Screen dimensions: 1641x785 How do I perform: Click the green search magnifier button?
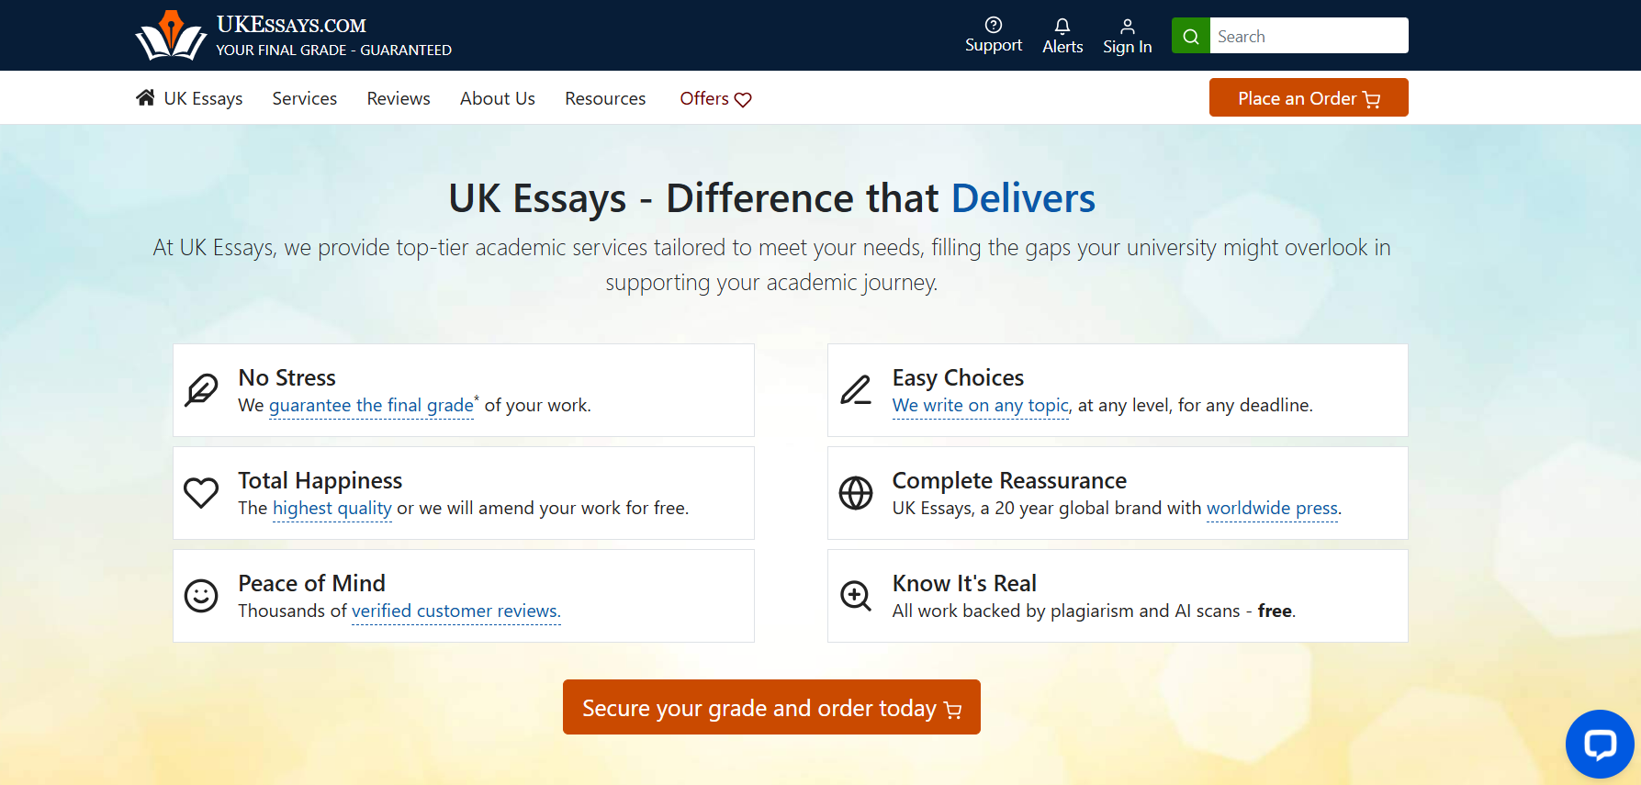[1191, 36]
